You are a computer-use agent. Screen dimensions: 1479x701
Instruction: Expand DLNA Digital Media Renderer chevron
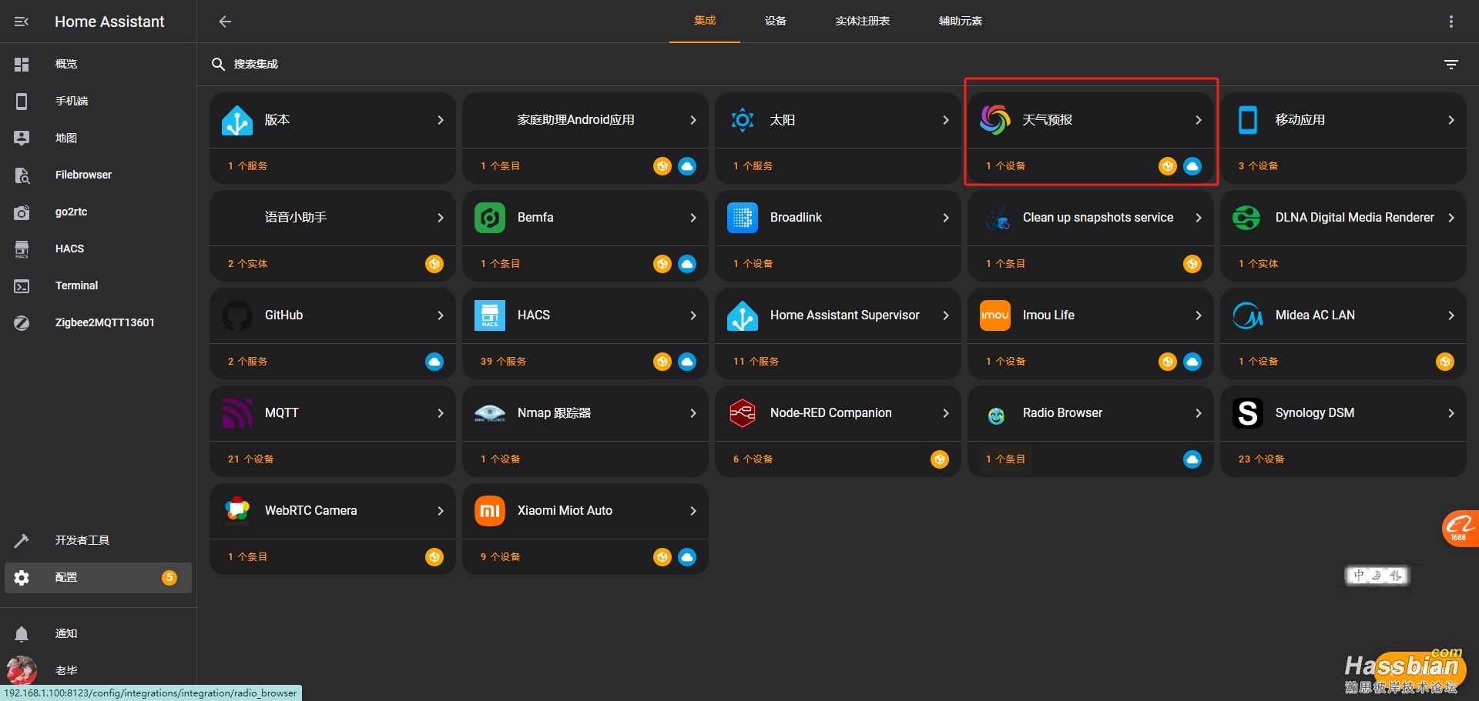(1451, 218)
